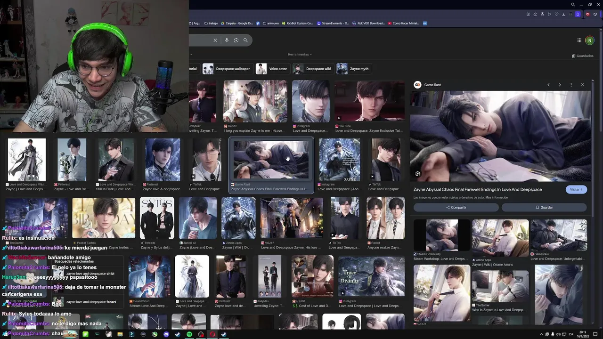Open search by image (Lens) in search bar
This screenshot has height=339, width=603.
236,40
